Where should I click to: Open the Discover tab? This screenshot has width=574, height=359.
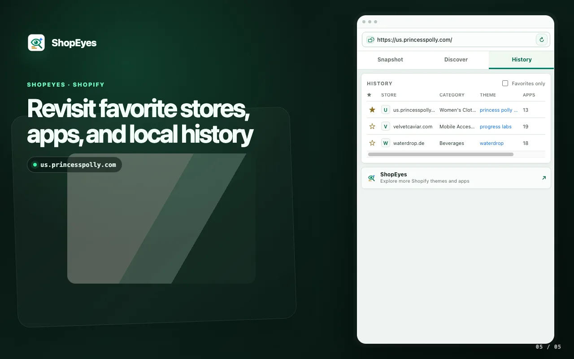456,60
